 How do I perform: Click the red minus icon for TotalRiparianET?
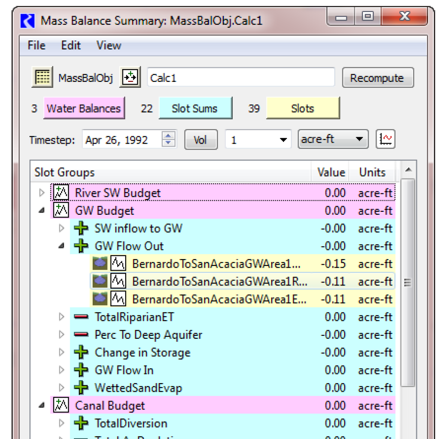click(x=81, y=317)
